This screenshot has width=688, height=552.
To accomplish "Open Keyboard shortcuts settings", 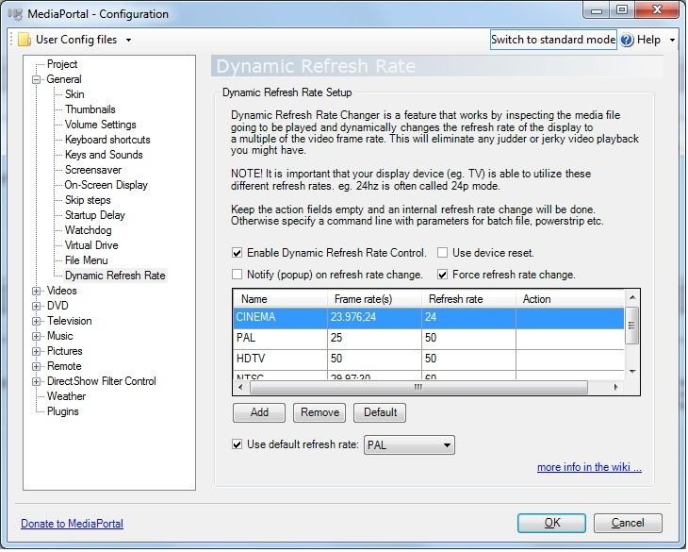I will coord(107,140).
